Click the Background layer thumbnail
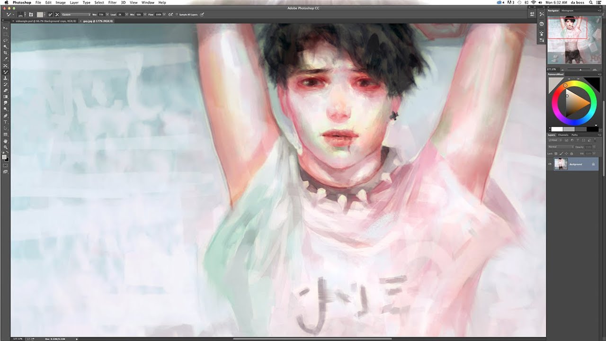Image resolution: width=606 pixels, height=341 pixels. 561,164
